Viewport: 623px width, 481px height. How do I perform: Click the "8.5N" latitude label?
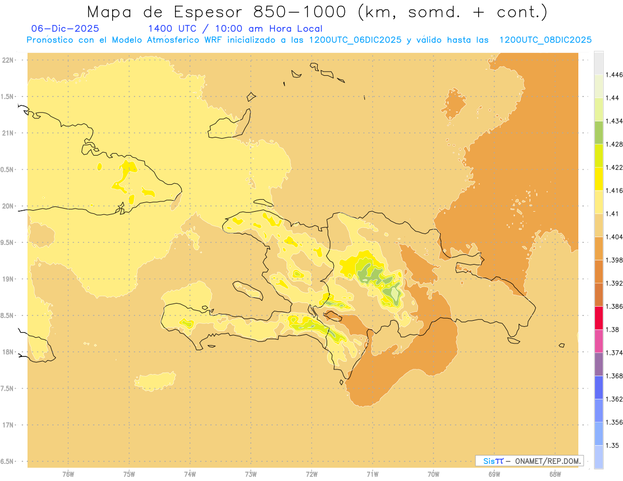8,315
